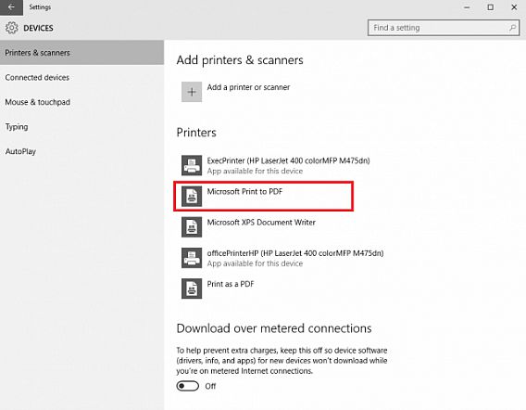Click the Microsoft XPS Document Writer icon
Viewport: 526px width, 410px height.
pyautogui.click(x=192, y=227)
